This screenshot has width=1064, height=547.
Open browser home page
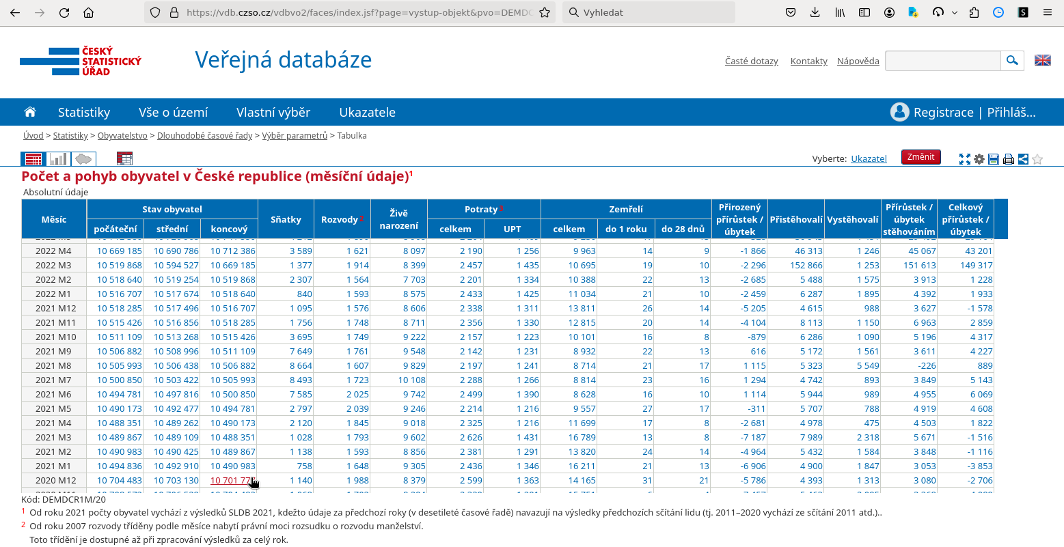88,12
